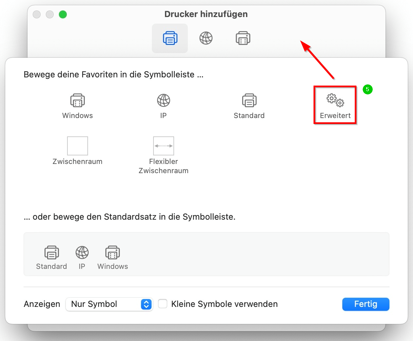
Task: Select the Erweitert gears icon
Action: pyautogui.click(x=335, y=100)
